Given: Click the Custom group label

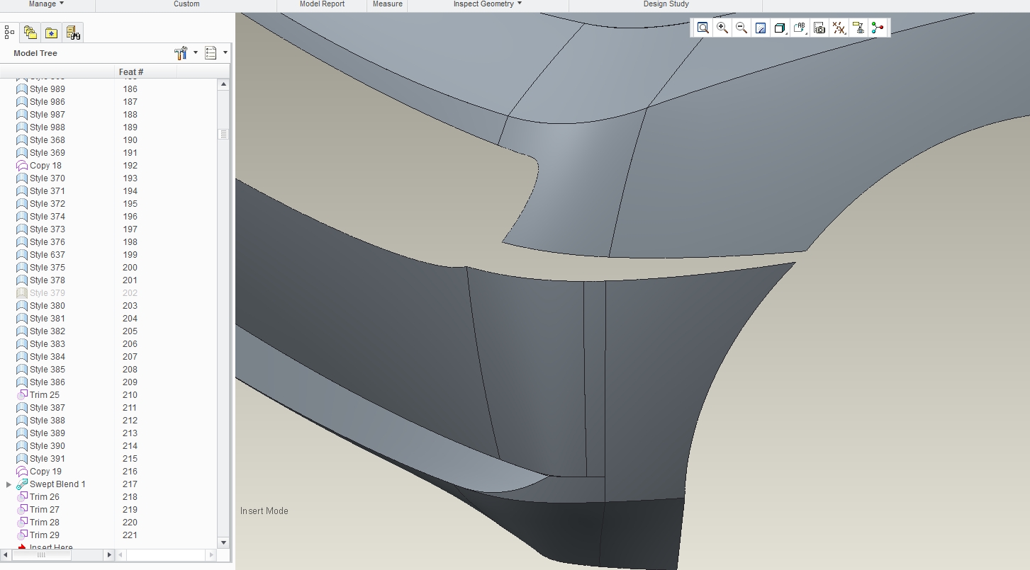Looking at the screenshot, I should (x=186, y=4).
